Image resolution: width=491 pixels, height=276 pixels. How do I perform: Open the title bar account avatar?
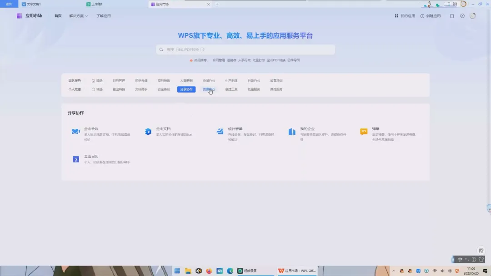(463, 4)
